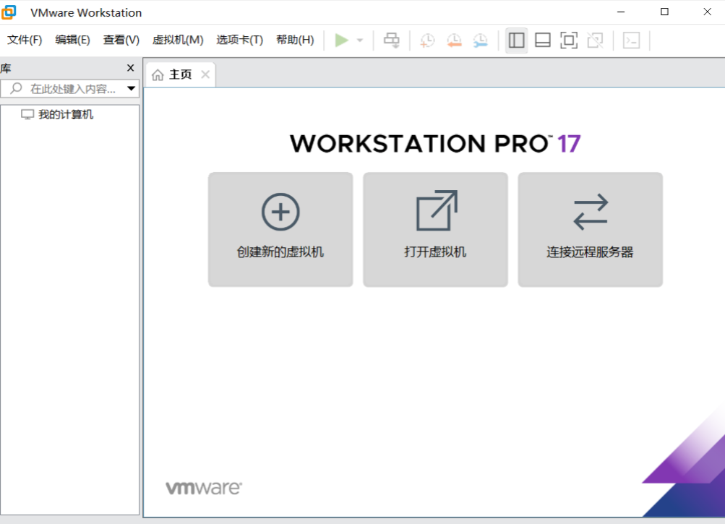Select 我的计算机 in library tree
The height and width of the screenshot is (524, 725).
click(66, 114)
